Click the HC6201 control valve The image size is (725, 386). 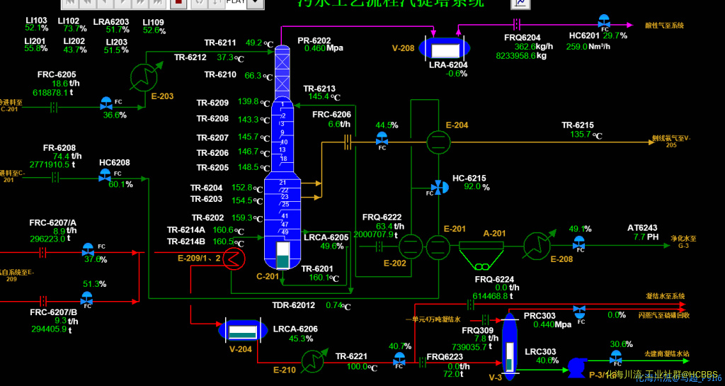click(x=604, y=21)
